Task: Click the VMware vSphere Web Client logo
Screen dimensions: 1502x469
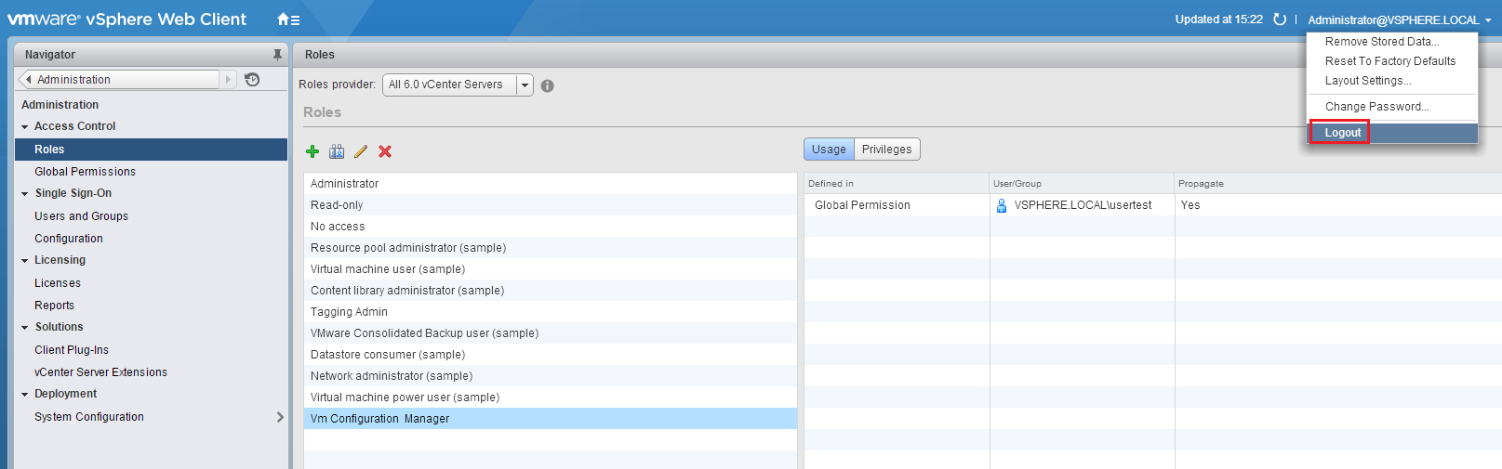Action: 126,20
